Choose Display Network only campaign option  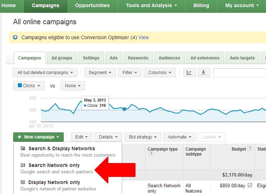coord(68,185)
